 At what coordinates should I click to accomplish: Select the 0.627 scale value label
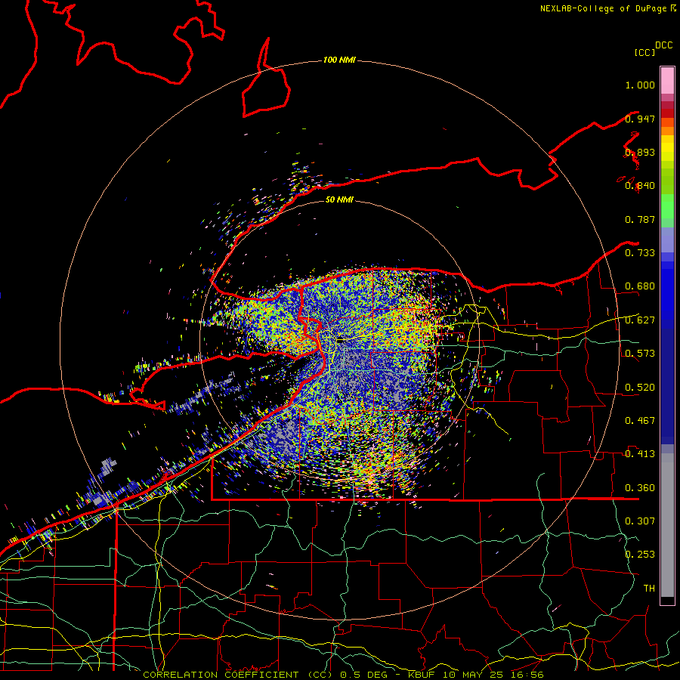[x=640, y=320]
